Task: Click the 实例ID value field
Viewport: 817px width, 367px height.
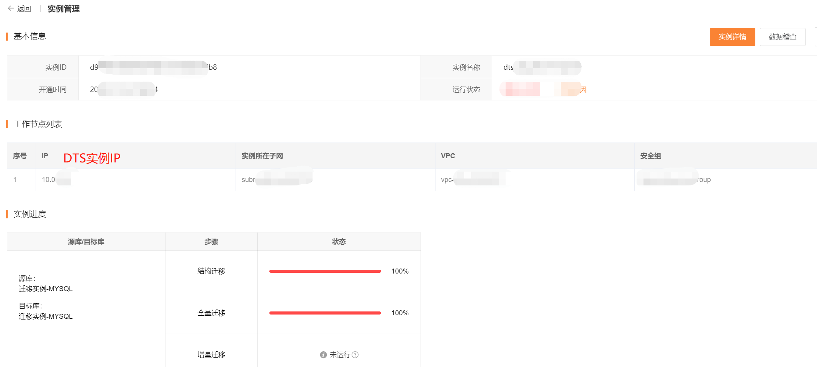Action: click(x=153, y=67)
